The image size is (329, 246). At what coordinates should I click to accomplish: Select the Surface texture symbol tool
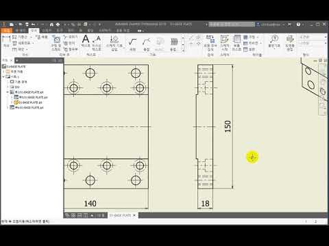(132, 44)
